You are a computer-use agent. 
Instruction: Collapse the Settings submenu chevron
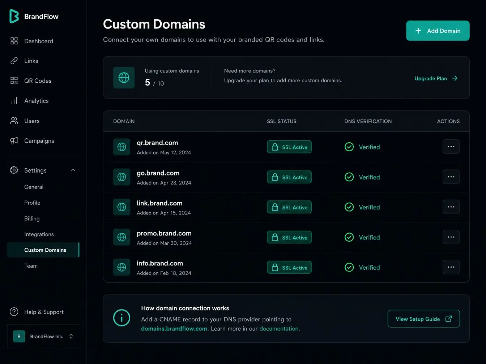(x=73, y=170)
